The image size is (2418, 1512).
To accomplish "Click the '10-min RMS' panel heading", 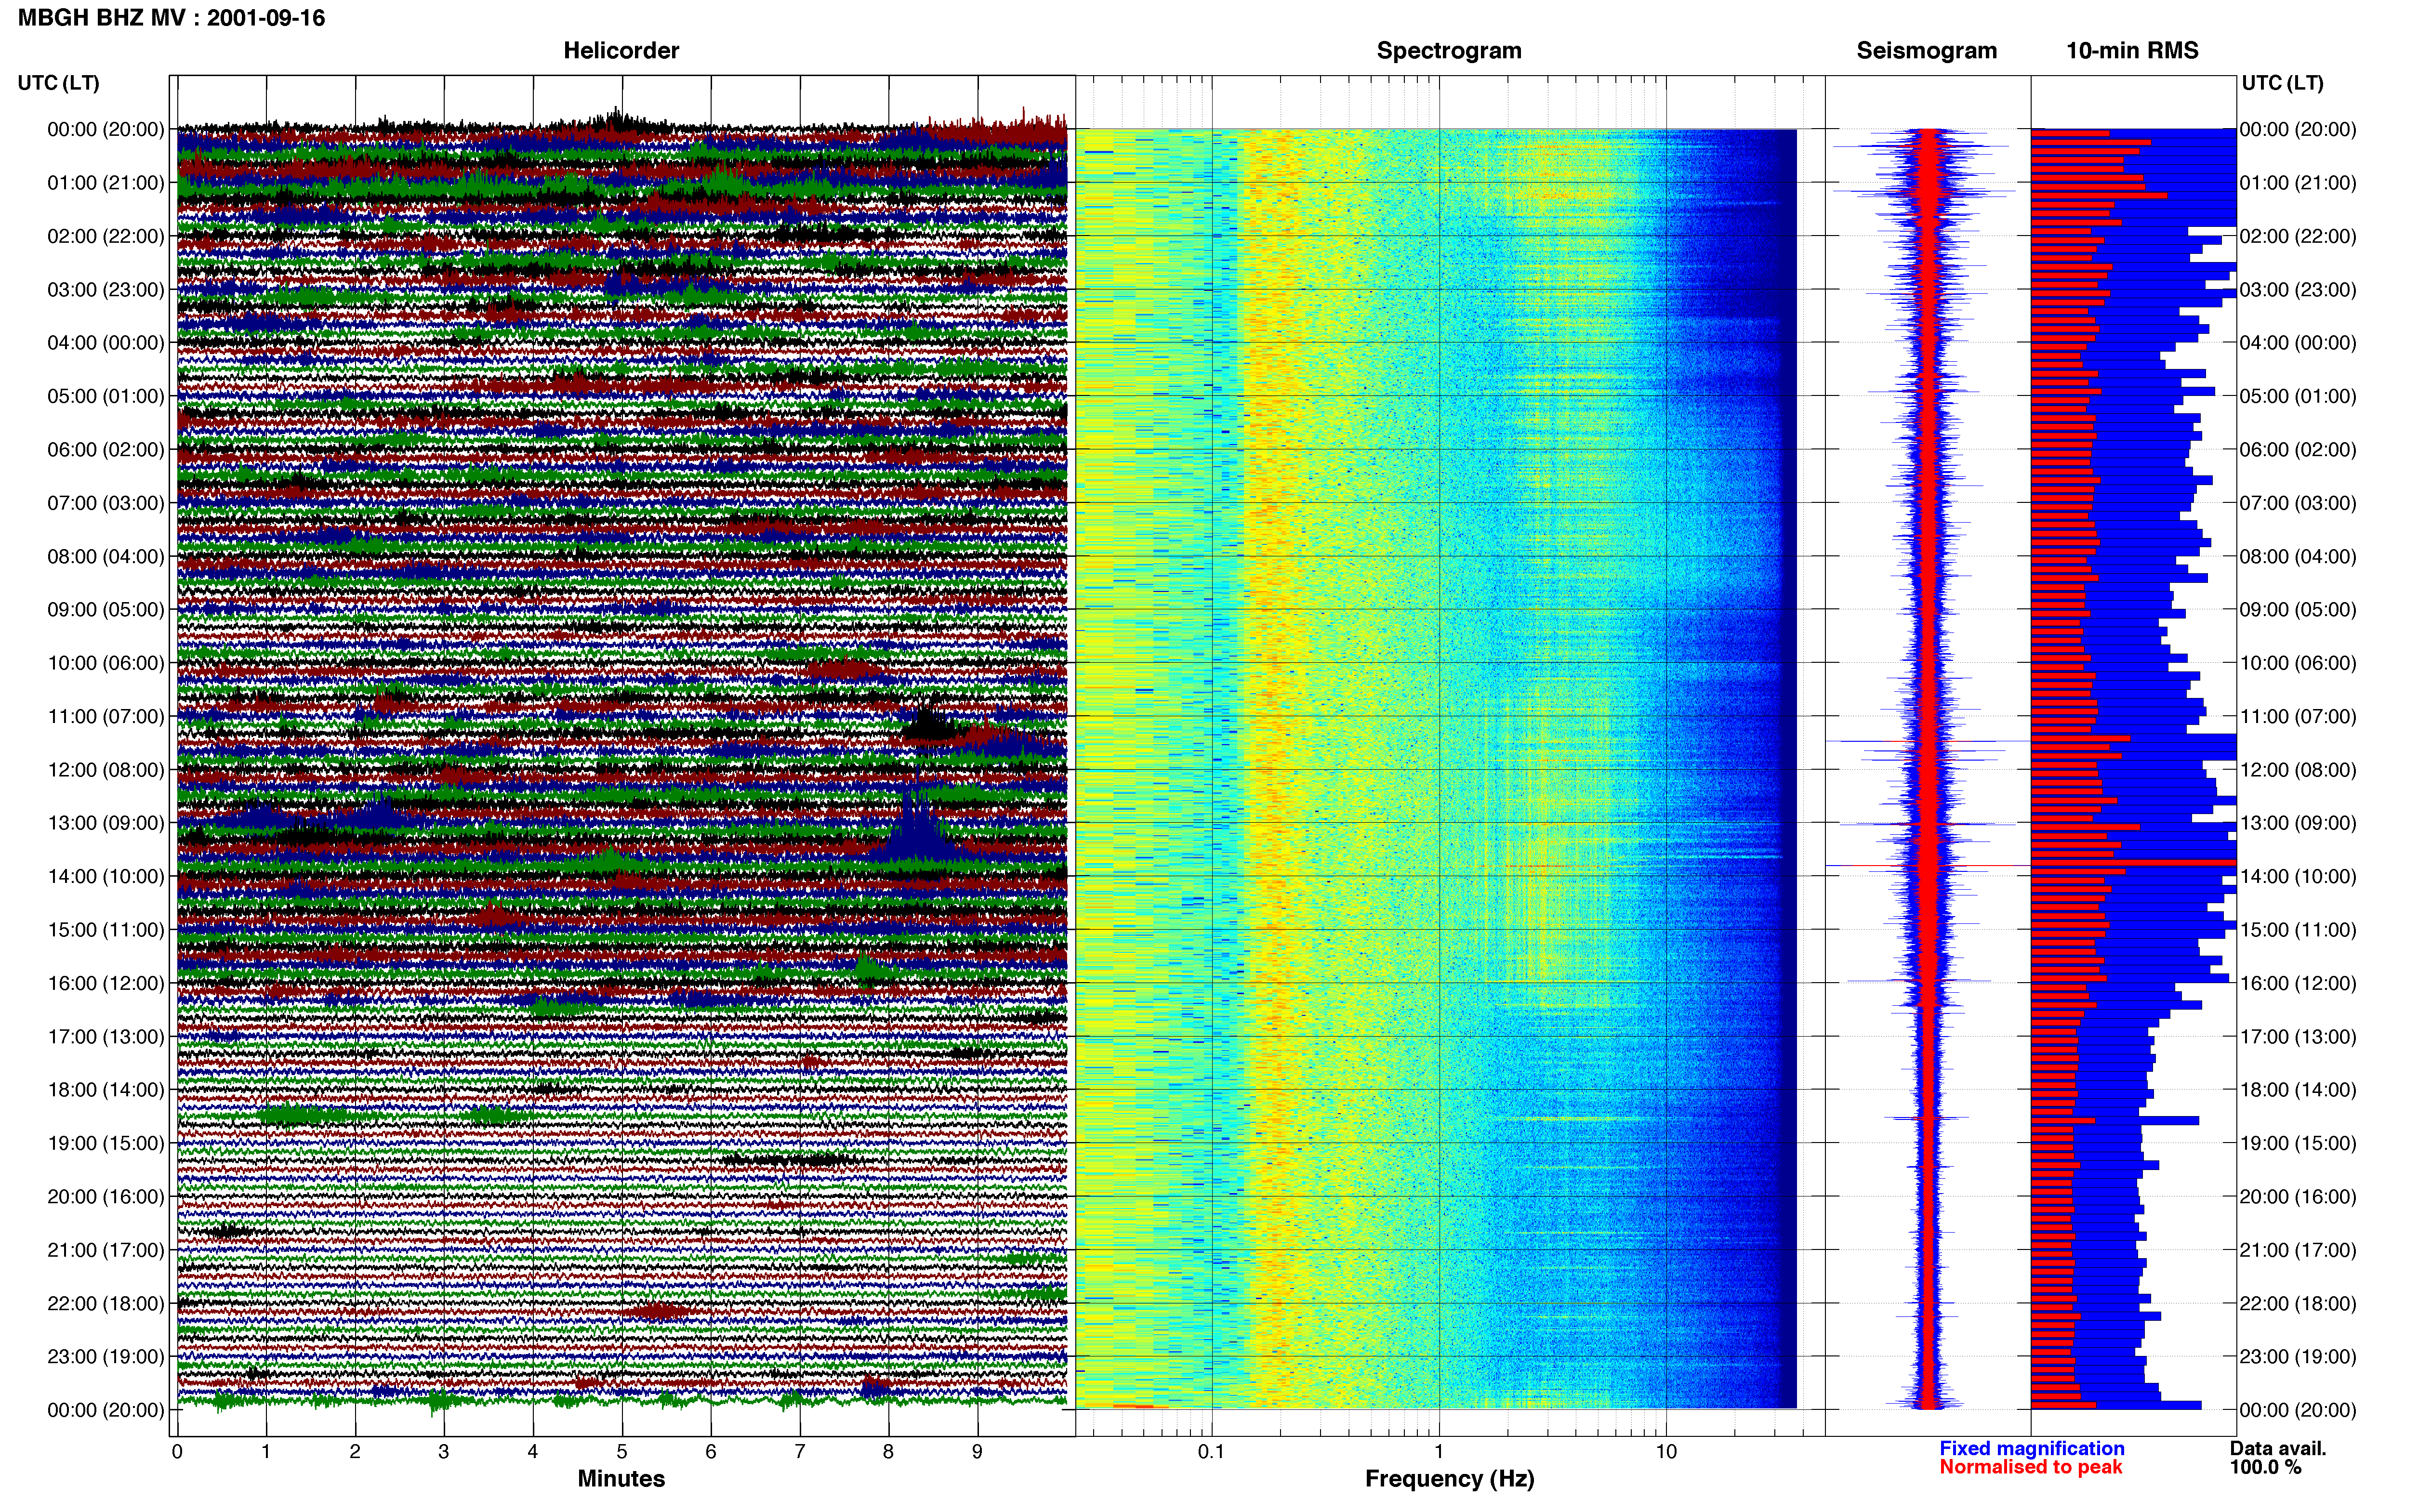I will (x=2132, y=50).
